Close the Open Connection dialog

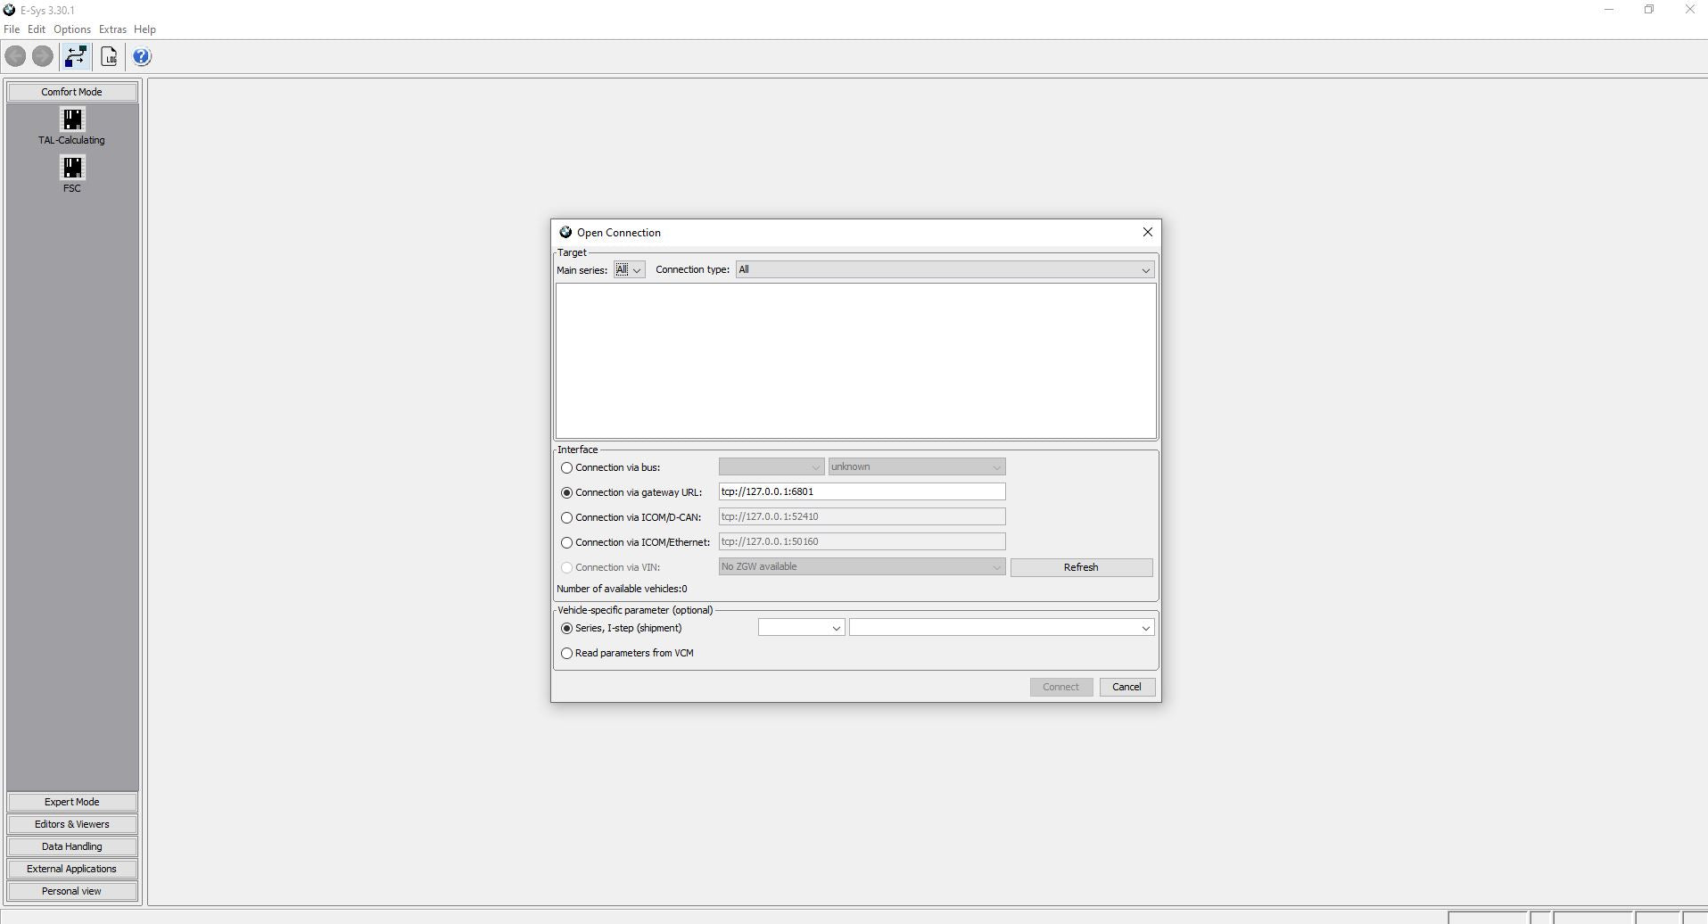(x=1148, y=232)
